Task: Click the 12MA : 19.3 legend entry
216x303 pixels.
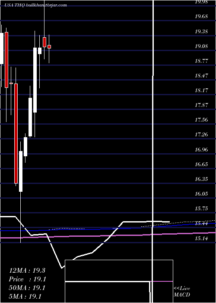Action: tap(27, 271)
